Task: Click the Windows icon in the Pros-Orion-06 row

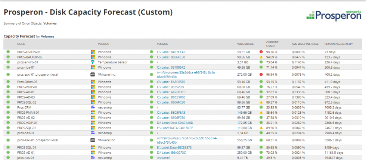Action: [x=93, y=82]
